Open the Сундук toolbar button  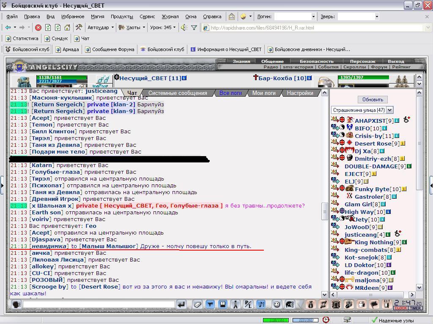tap(56, 38)
